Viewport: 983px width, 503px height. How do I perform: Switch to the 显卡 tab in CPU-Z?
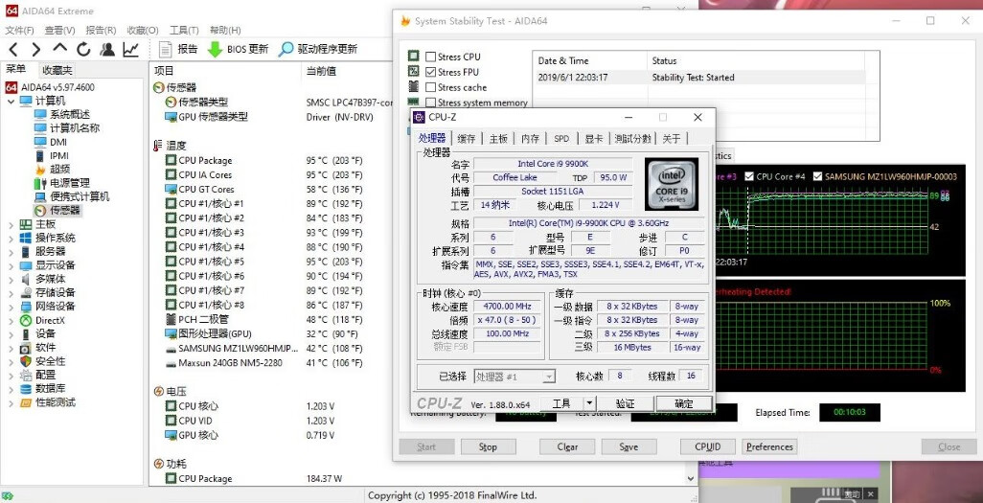[594, 139]
